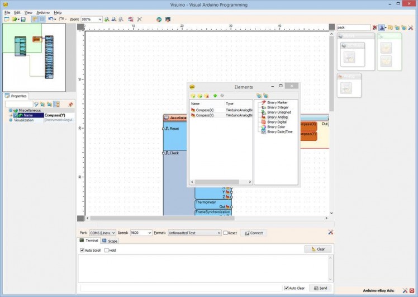Screen dimensions: 418x297
Task: Click red icon at far right of eBay Ads bar
Action: pos(412,291)
